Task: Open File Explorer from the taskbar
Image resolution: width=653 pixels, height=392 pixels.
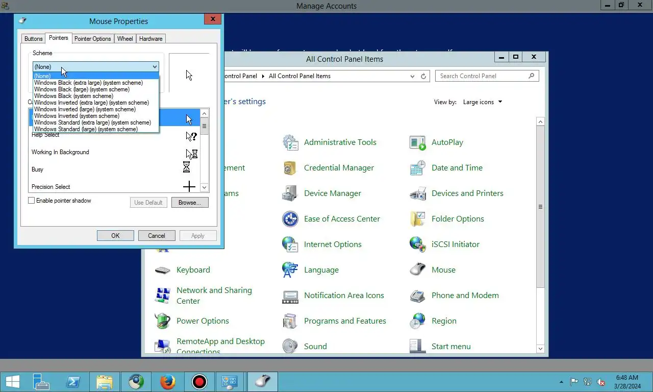Action: [x=105, y=382]
